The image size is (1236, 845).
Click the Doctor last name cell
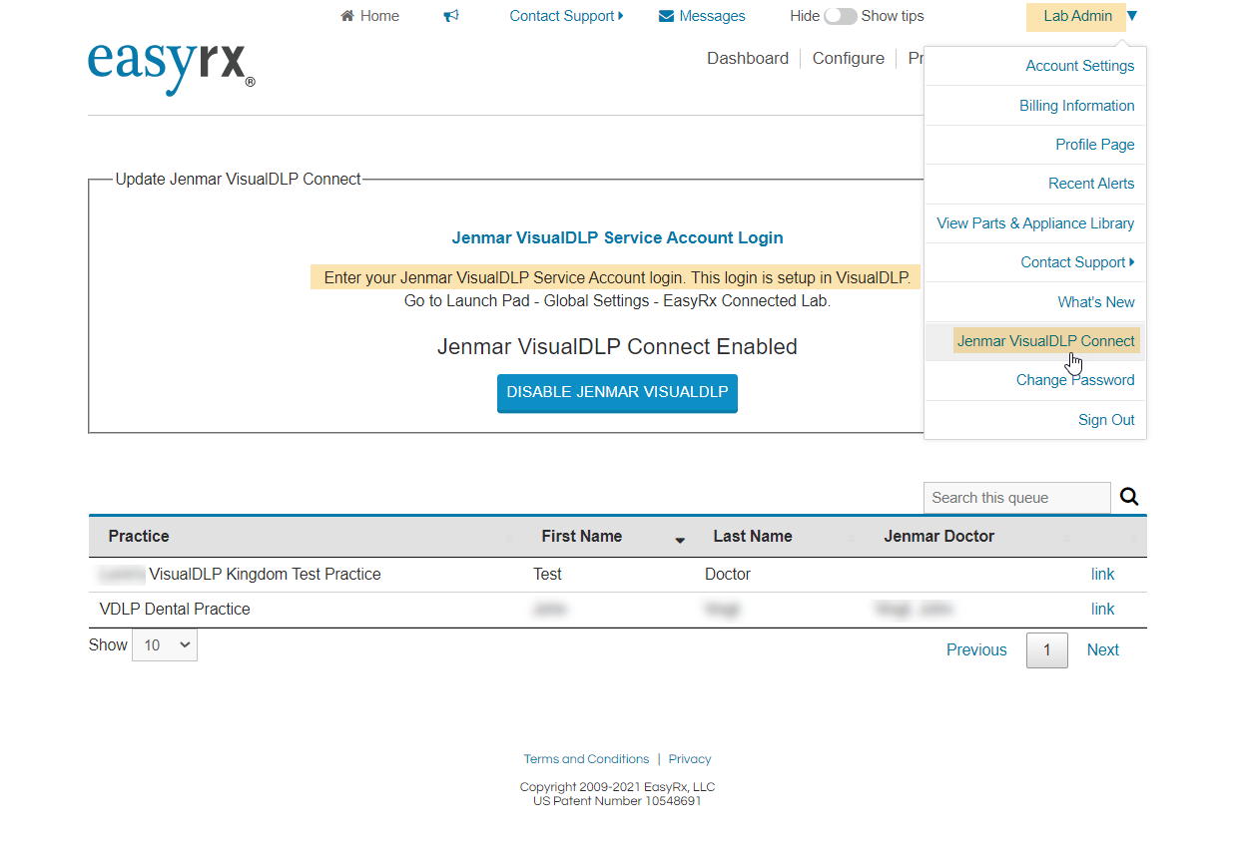click(x=727, y=575)
